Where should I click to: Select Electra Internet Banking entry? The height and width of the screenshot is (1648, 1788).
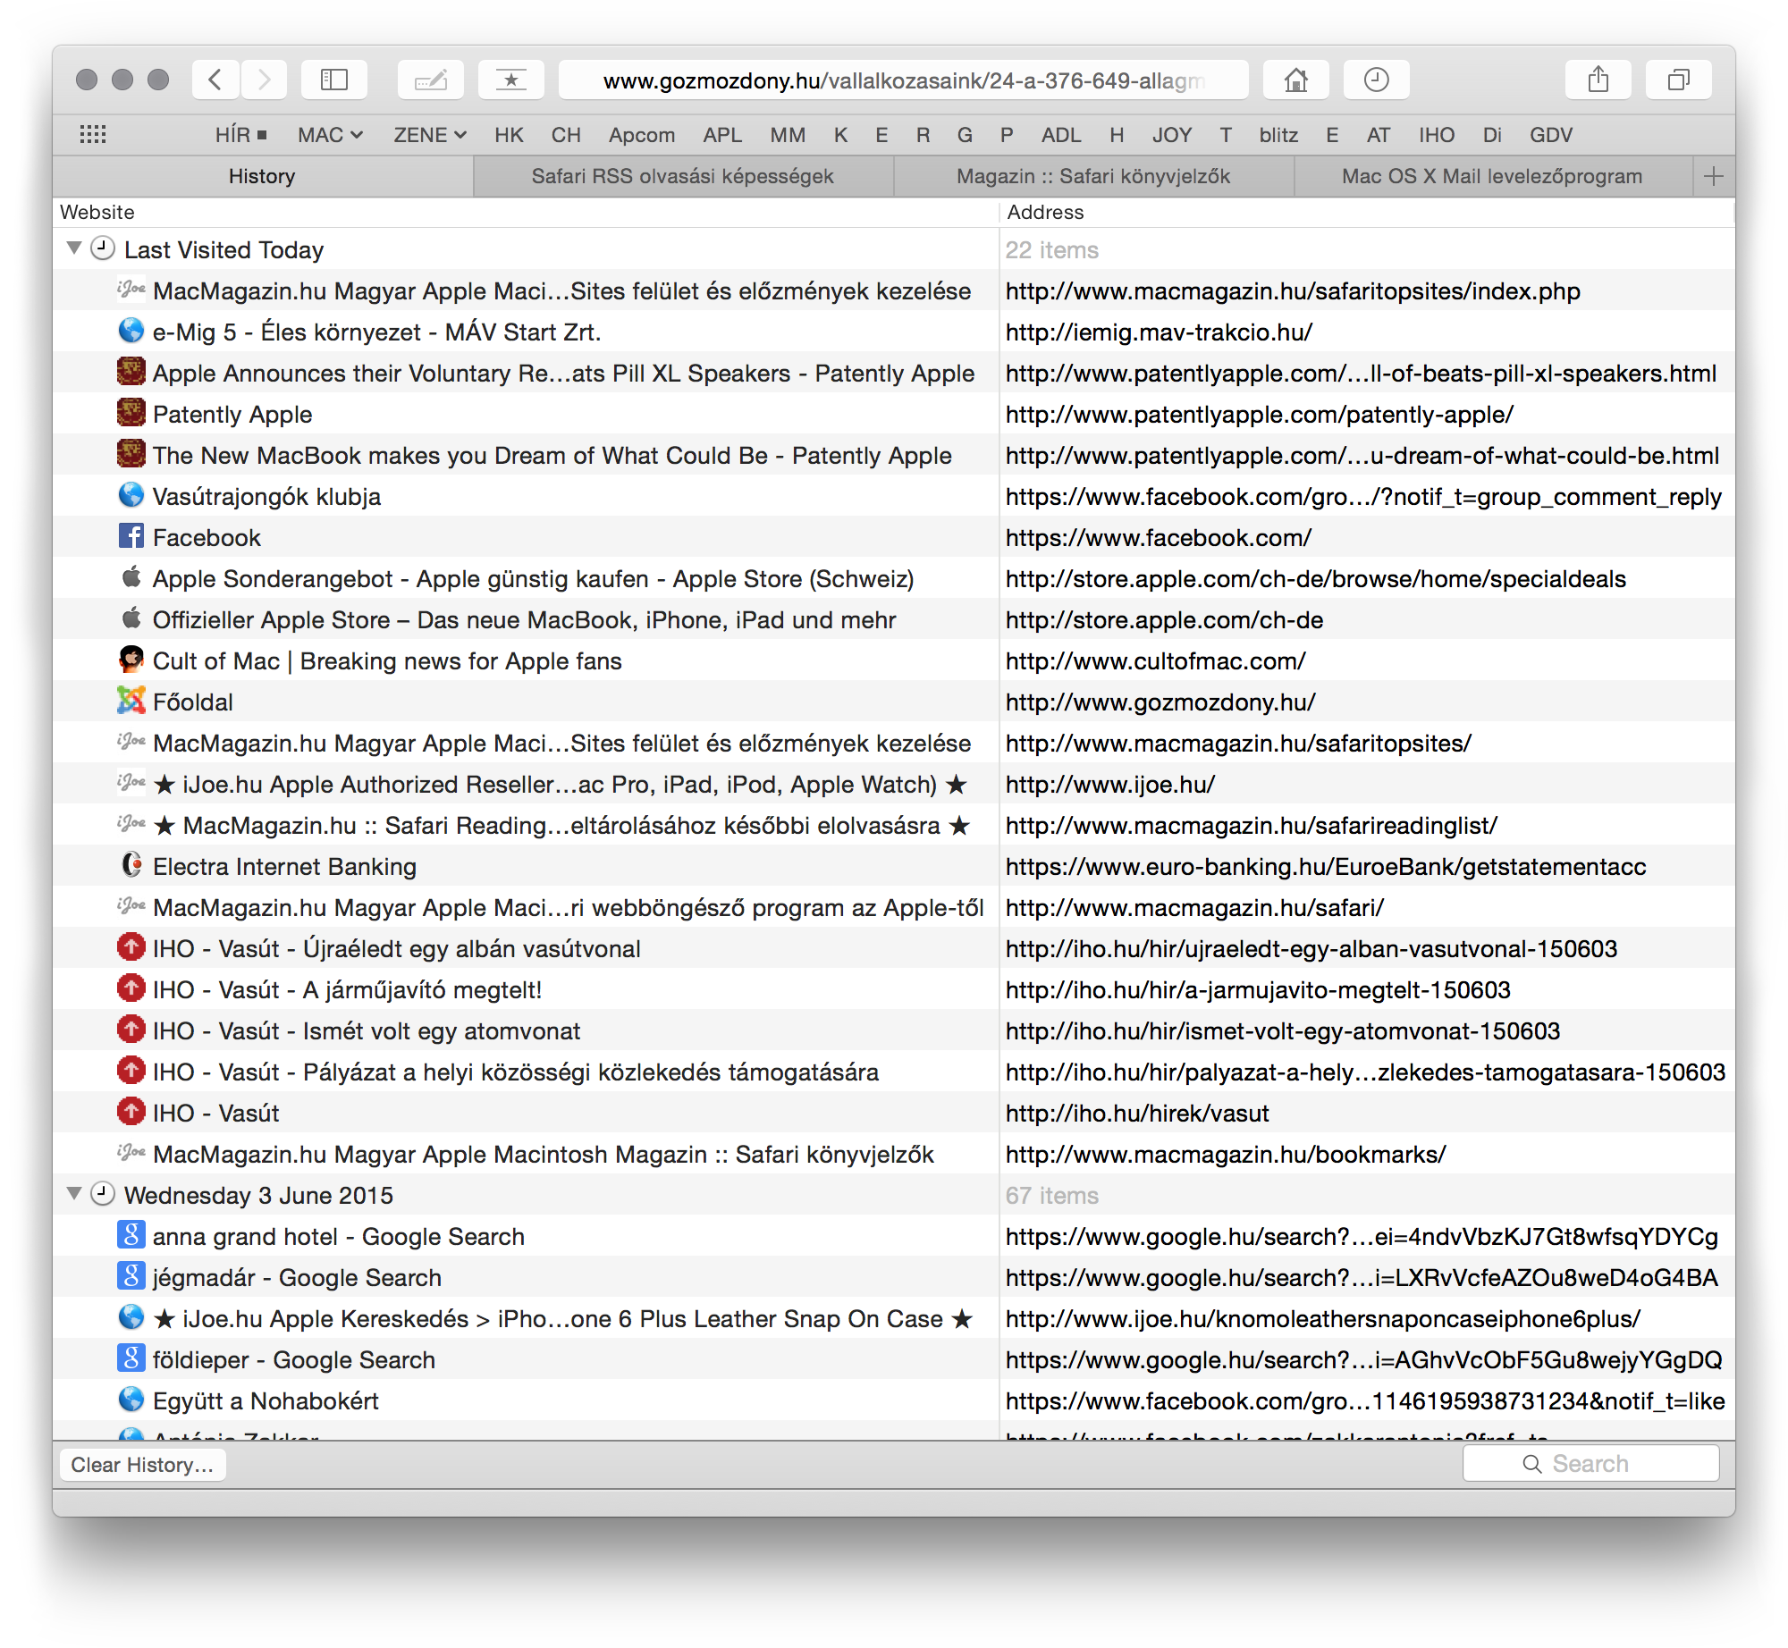point(894,866)
